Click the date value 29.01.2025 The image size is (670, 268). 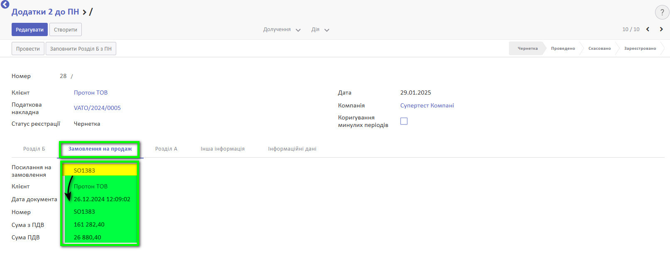(x=416, y=93)
